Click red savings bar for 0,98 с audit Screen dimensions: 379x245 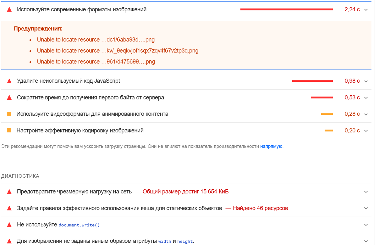pos(312,81)
